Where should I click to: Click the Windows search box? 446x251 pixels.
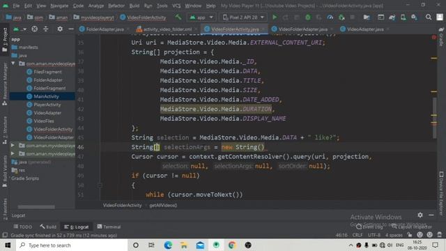(72, 245)
